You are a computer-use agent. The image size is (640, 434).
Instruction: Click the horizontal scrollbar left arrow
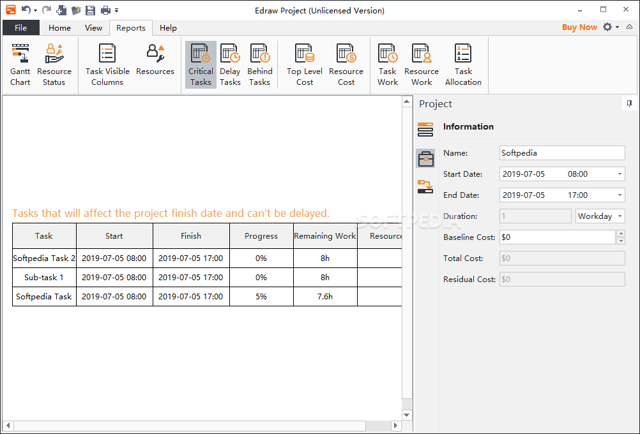click(8, 426)
